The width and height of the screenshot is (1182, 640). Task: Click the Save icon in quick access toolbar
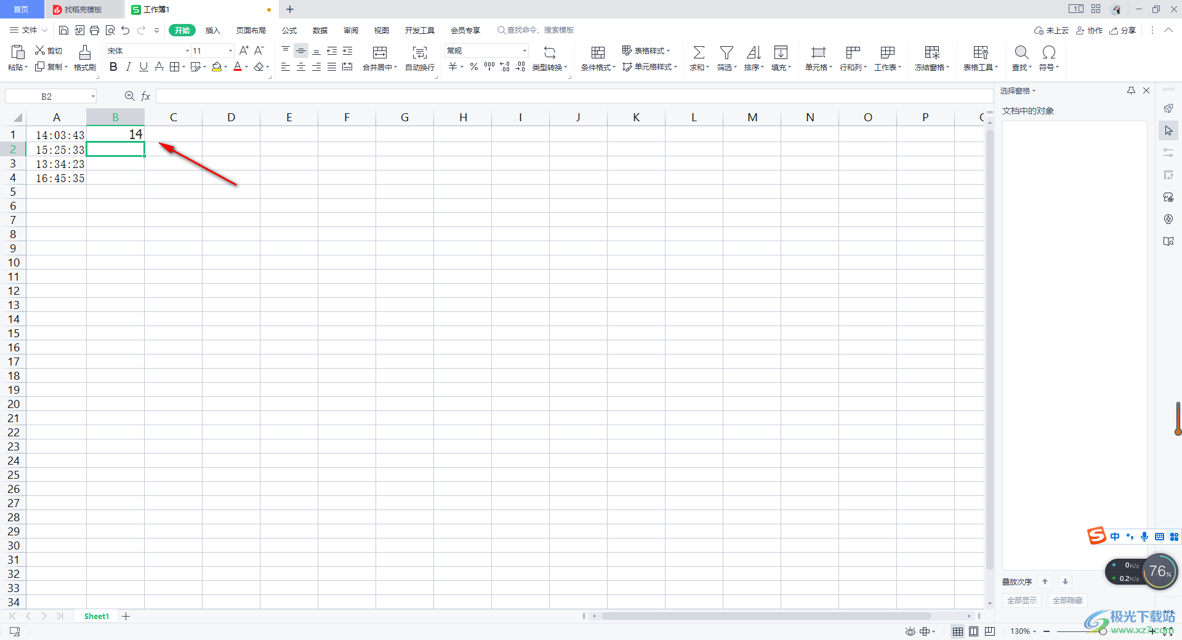tap(63, 30)
